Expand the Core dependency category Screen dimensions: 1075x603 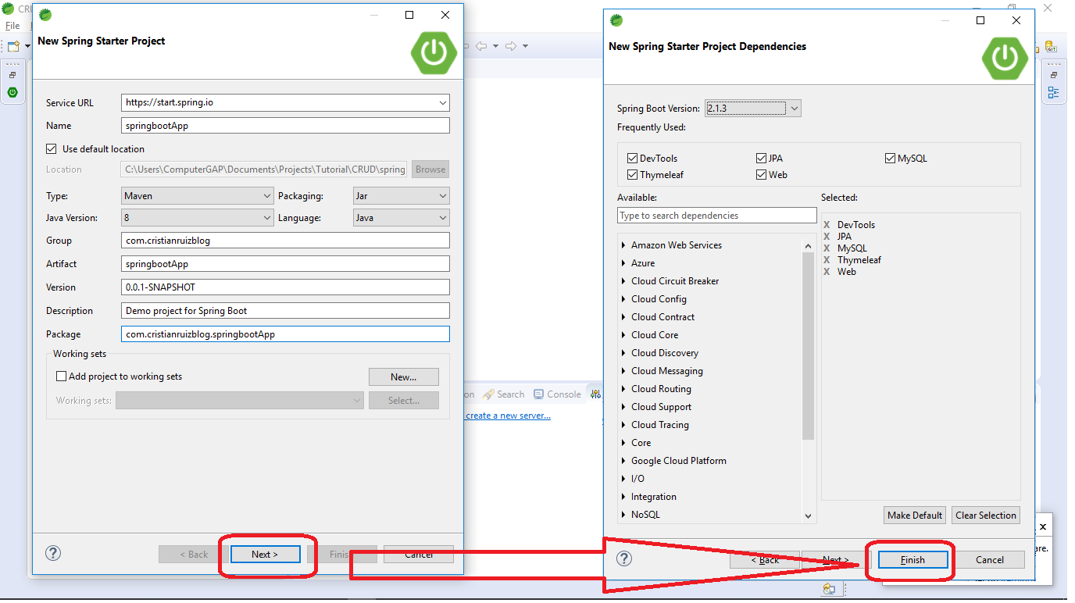[x=623, y=443]
